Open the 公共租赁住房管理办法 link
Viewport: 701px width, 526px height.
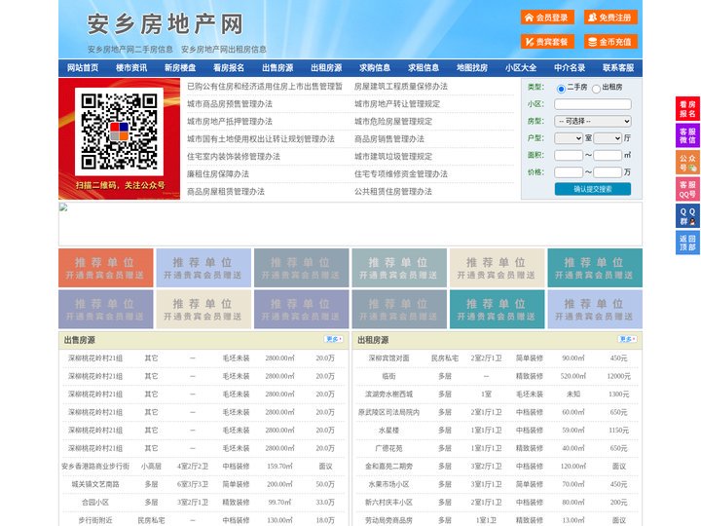click(x=393, y=192)
